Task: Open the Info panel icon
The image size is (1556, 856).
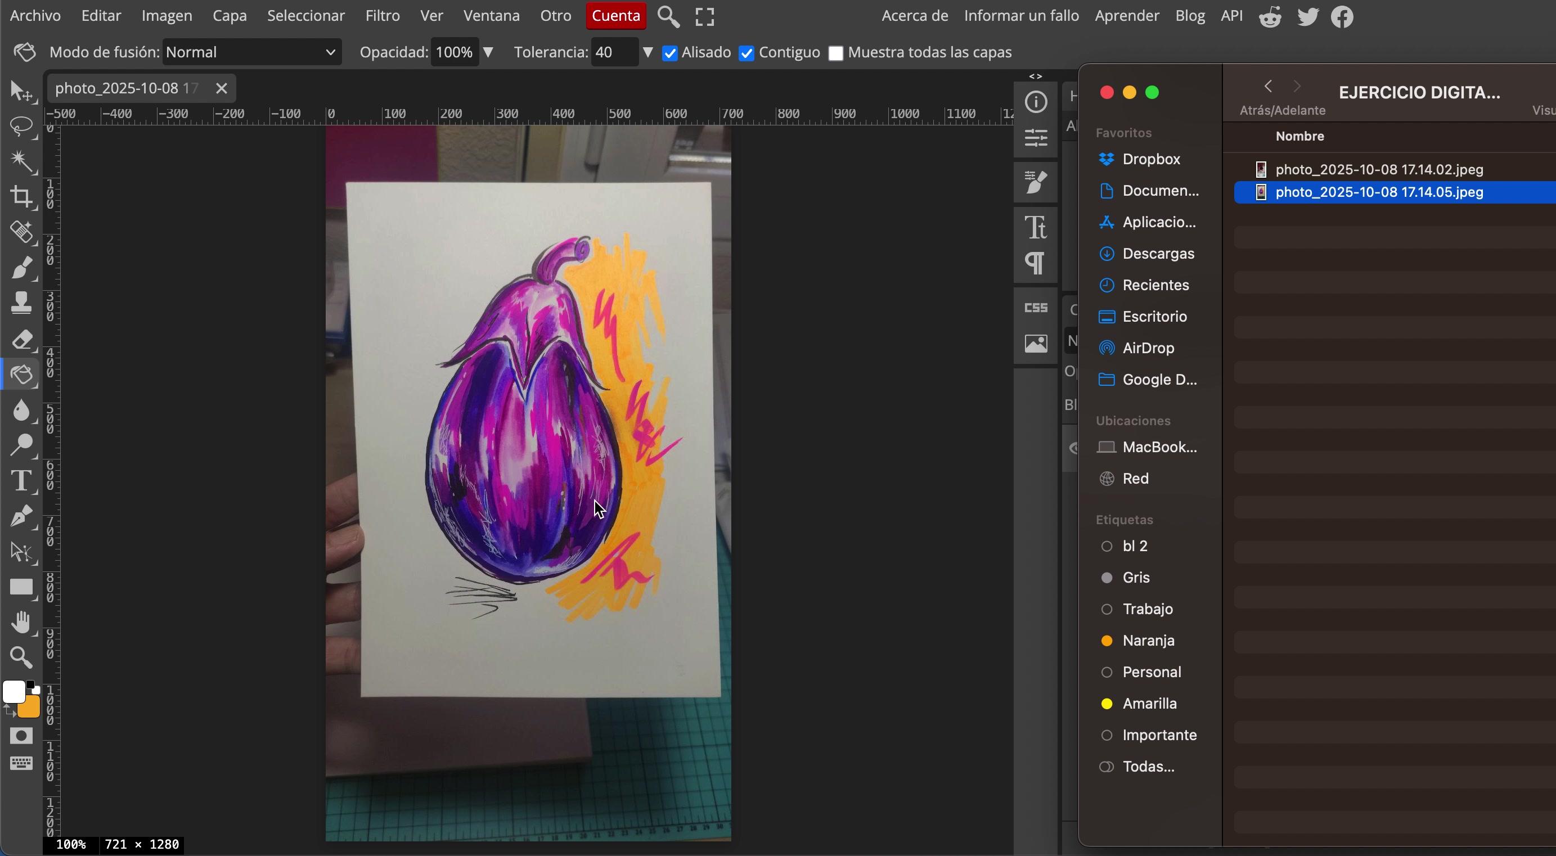Action: (x=1035, y=102)
